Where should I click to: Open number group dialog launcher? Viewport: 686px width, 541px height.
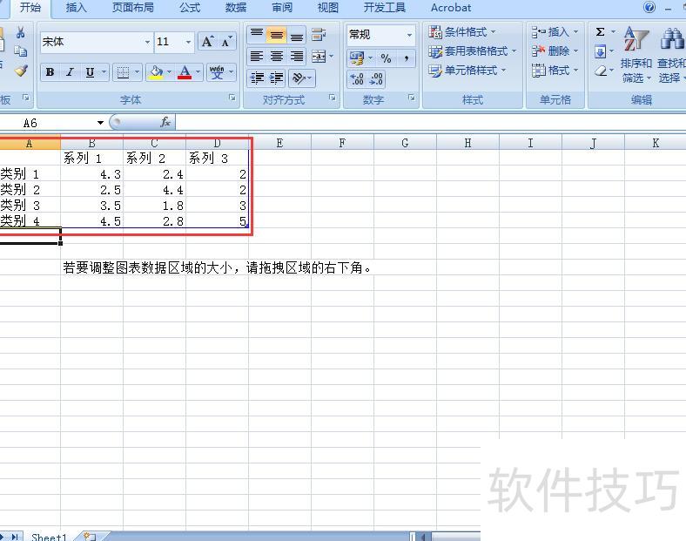[x=411, y=98]
